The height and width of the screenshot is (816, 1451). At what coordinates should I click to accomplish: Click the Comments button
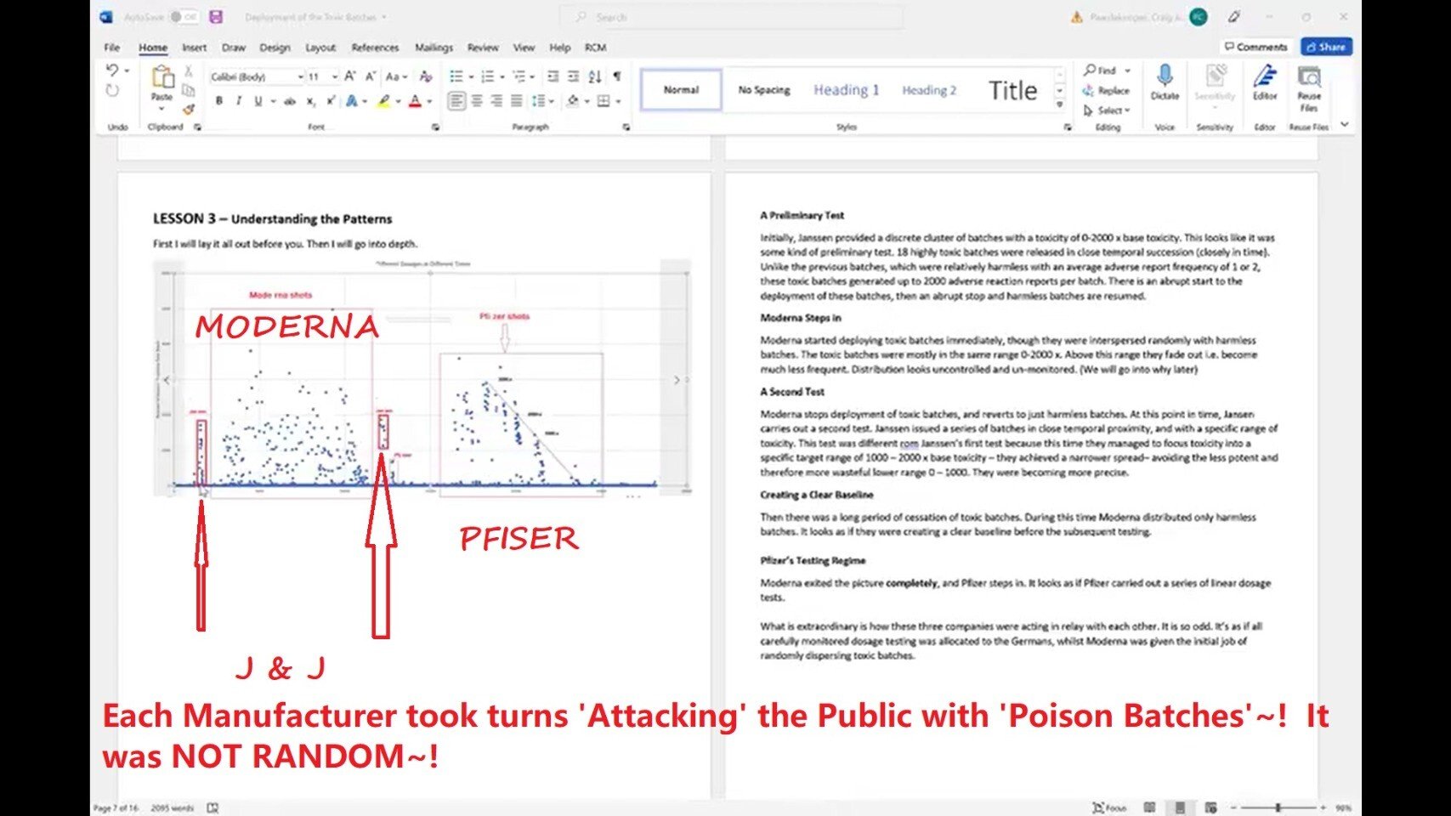tap(1256, 47)
